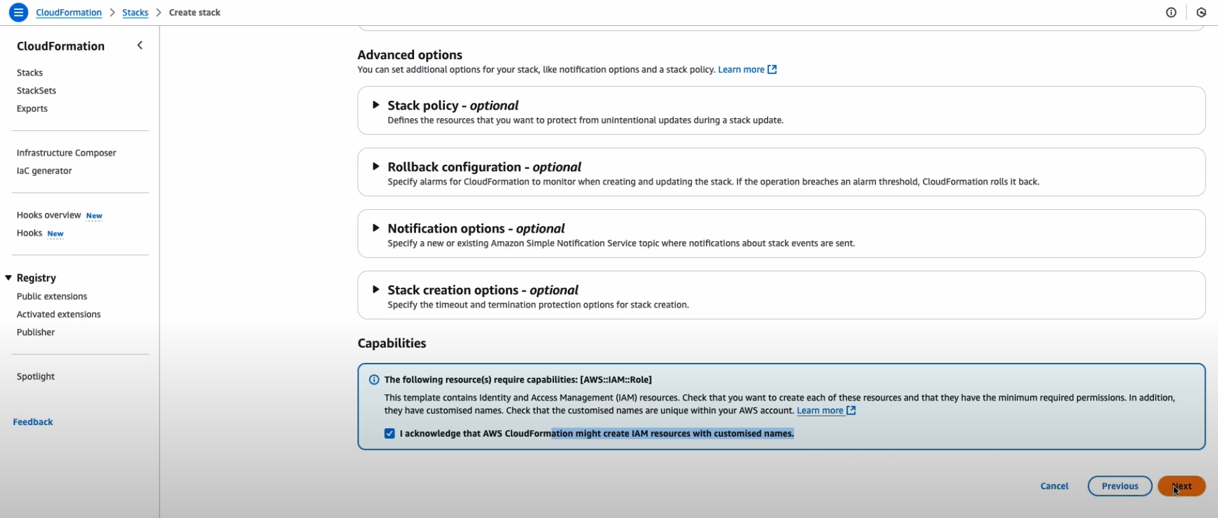Expand the Rollback configuration section
Screen dimensions: 1218x518
pos(376,167)
